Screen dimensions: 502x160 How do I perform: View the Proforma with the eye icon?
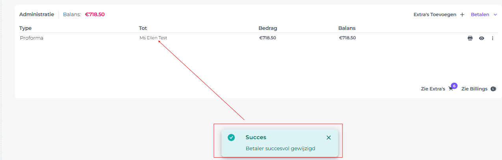482,38
